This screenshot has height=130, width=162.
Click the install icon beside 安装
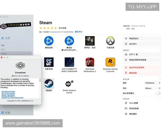(2, 113)
